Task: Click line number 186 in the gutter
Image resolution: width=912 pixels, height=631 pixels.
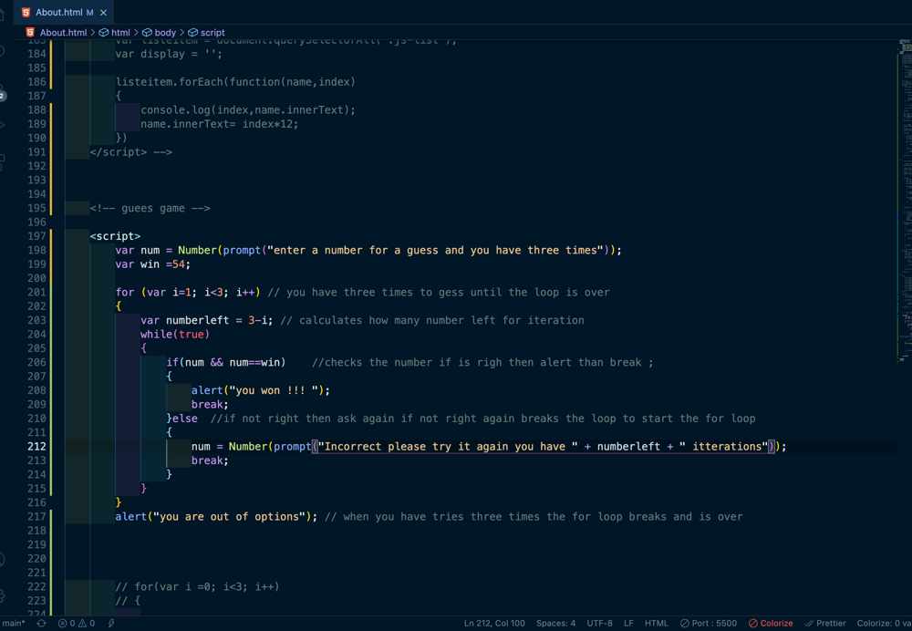Action: point(36,81)
